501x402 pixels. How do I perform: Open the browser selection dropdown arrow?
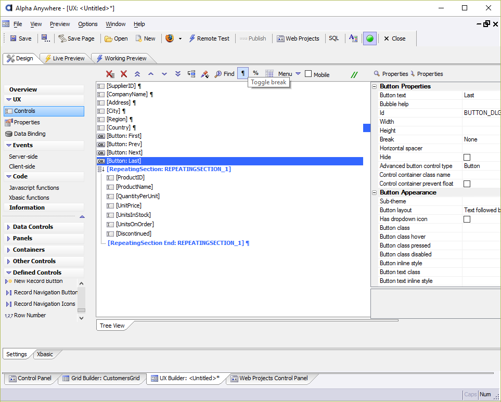(x=180, y=38)
